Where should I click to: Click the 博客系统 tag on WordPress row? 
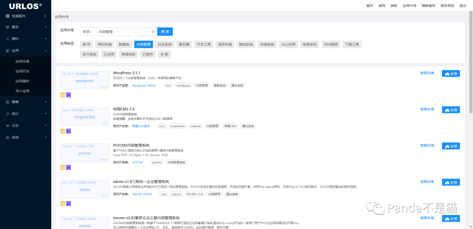pos(219,85)
